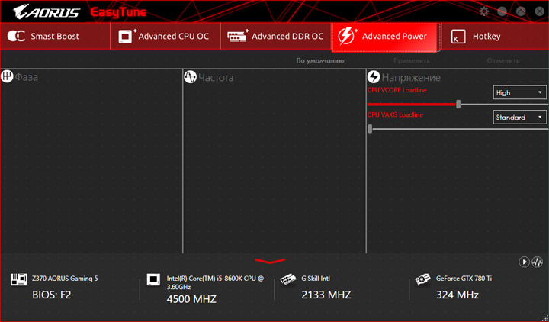Click the CPU VCORE Loadline label

point(397,90)
